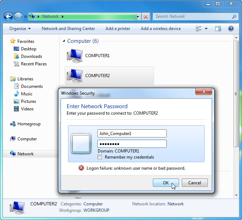Open the recent pages dropdown arrow
The image size is (242, 220).
25,16
